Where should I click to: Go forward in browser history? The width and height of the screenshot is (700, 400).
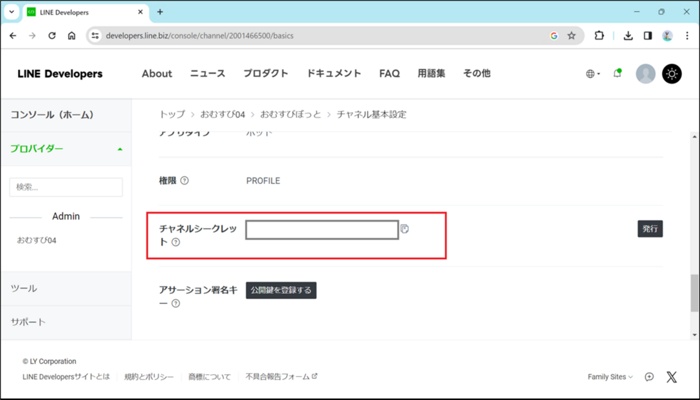coord(32,36)
